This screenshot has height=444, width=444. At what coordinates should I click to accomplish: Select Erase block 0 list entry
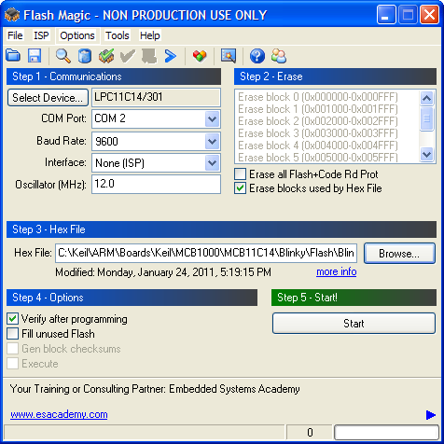click(x=318, y=97)
